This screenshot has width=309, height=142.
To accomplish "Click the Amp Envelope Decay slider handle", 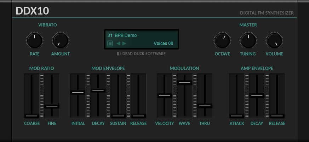I will click(x=257, y=95).
